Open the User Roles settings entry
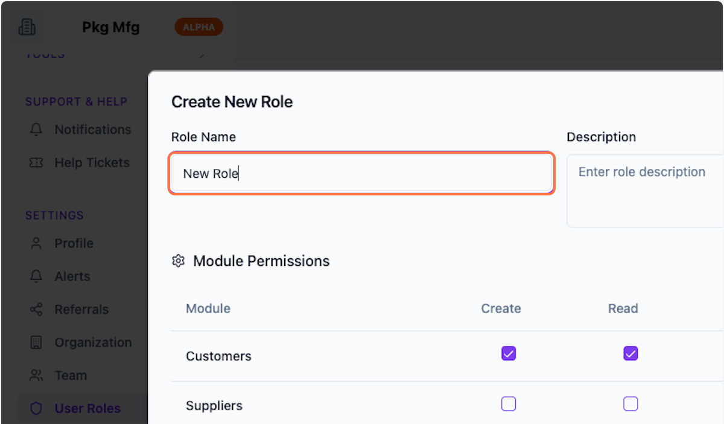Viewport: 724px width, 424px height. coord(87,408)
